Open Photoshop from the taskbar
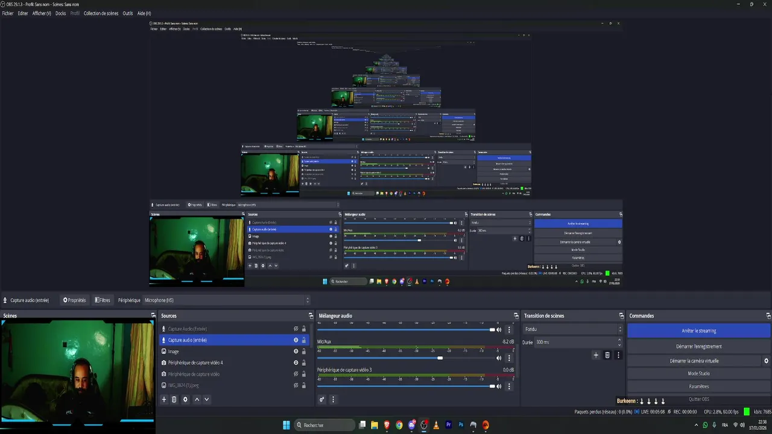 (461, 425)
